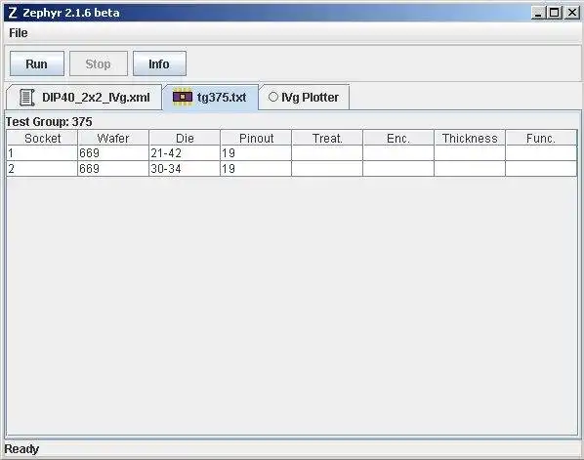The width and height of the screenshot is (584, 460).
Task: Switch to the IVg Plotter tab
Action: tap(304, 98)
